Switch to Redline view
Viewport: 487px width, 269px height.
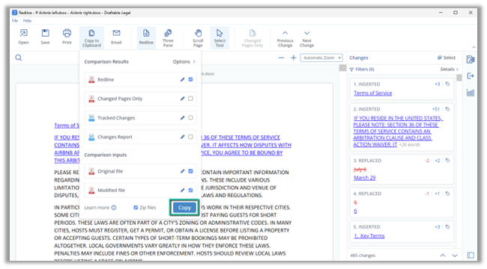[x=146, y=37]
